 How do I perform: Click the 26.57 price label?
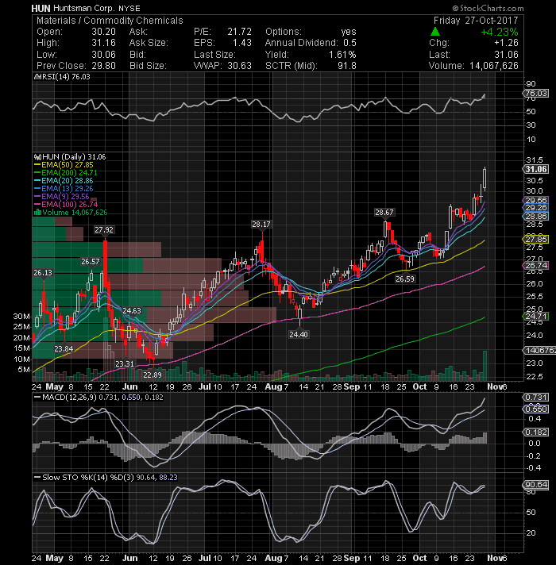coord(90,262)
